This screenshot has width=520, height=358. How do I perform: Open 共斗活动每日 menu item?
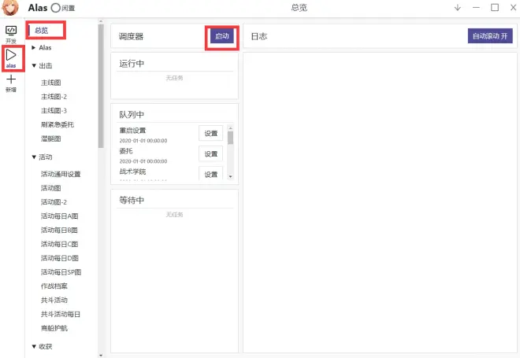61,314
